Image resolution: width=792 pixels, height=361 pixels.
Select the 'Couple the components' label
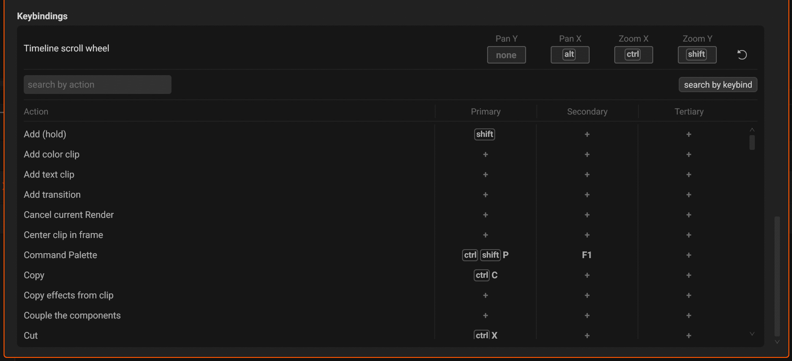pos(72,315)
